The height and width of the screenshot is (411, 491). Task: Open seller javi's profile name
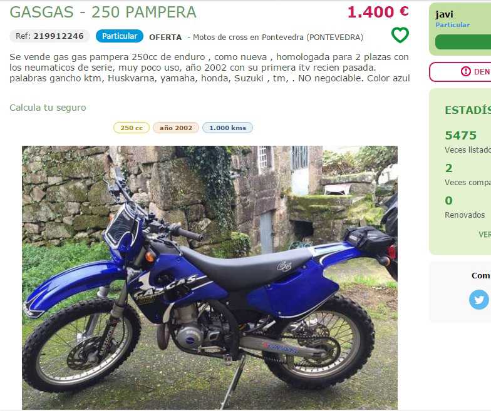(444, 14)
